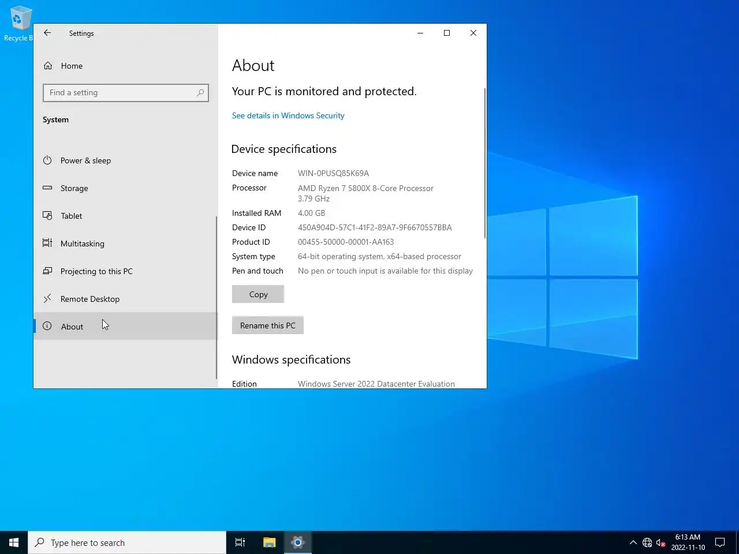
Task: Click Rename this PC button
Action: tap(268, 325)
